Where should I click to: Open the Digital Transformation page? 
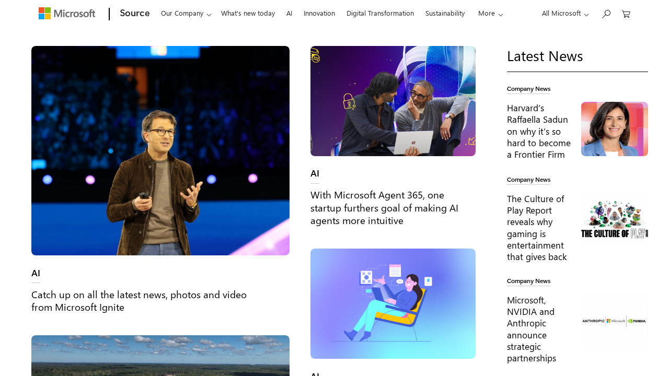380,13
